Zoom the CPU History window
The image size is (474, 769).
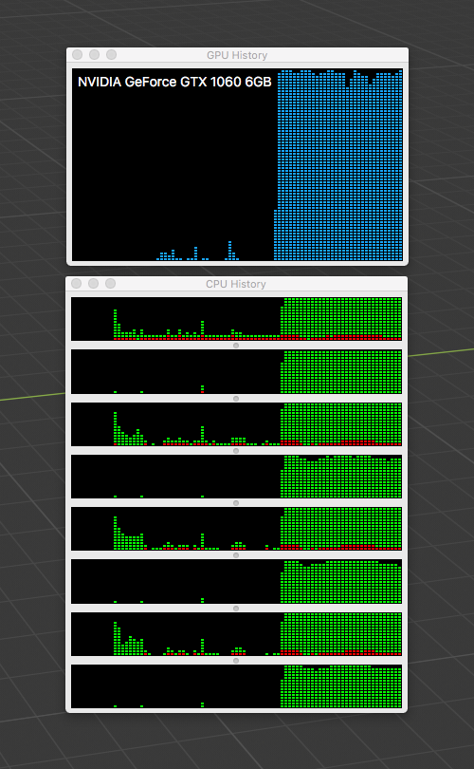(110, 284)
